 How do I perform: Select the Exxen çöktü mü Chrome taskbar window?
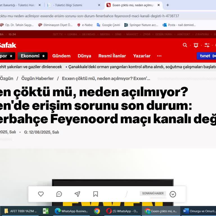tap(161, 211)
